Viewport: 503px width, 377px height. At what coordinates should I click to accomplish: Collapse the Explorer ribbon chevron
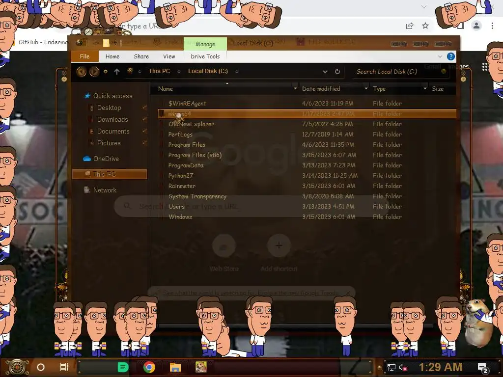(440, 56)
